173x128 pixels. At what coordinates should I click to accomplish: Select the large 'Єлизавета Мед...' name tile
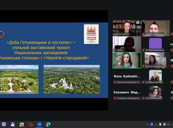coord(127,92)
